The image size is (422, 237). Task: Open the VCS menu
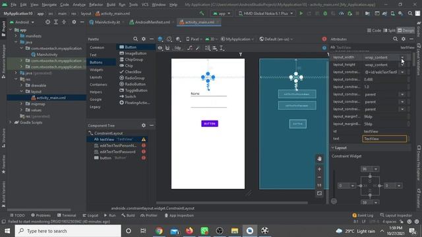click(x=145, y=5)
